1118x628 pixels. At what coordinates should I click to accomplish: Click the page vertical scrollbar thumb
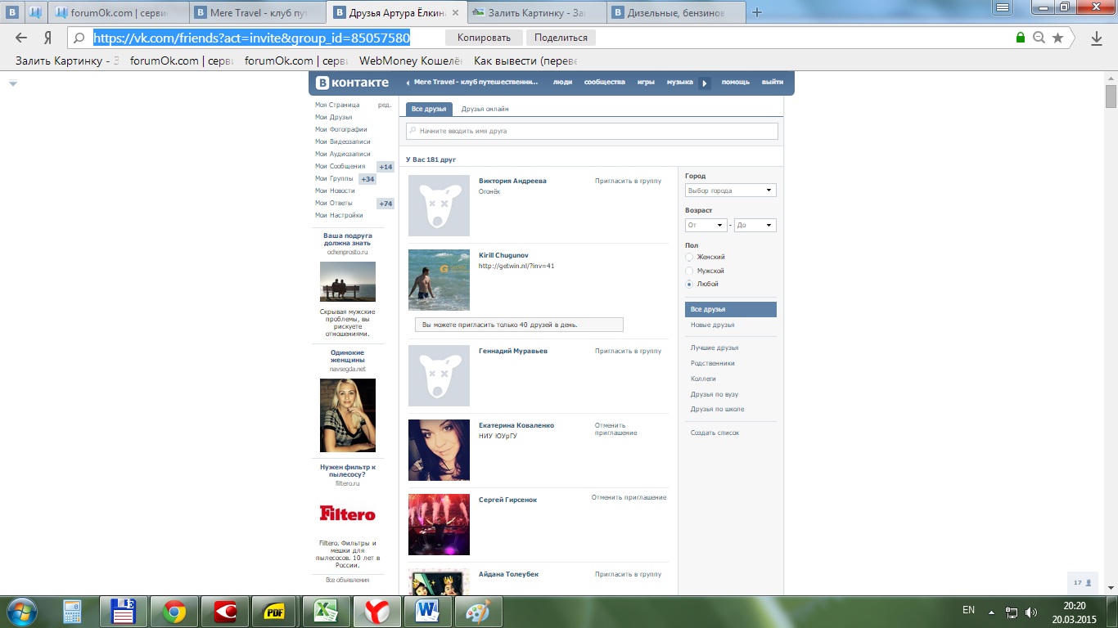(x=1111, y=96)
